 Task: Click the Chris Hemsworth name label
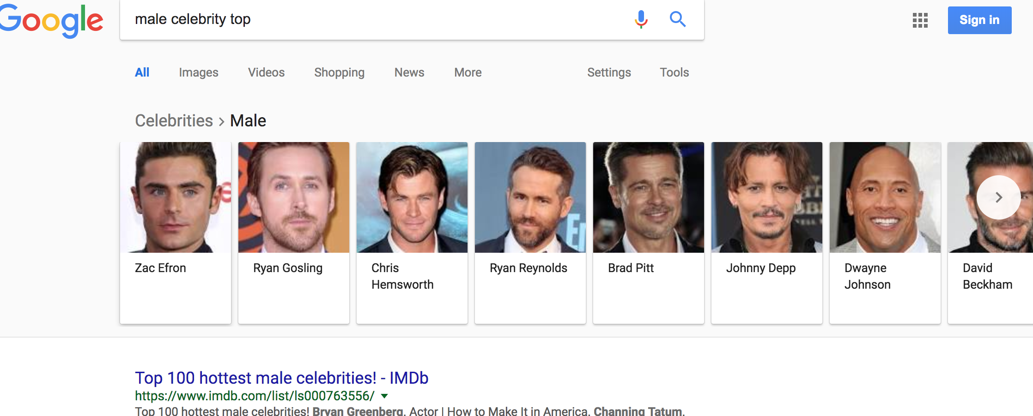click(402, 276)
